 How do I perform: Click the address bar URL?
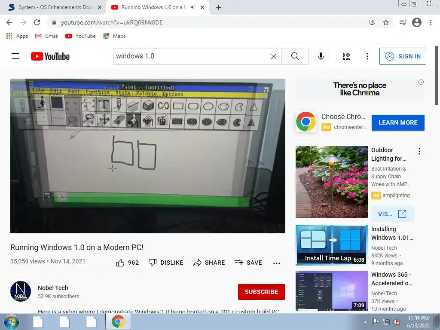pyautogui.click(x=112, y=22)
